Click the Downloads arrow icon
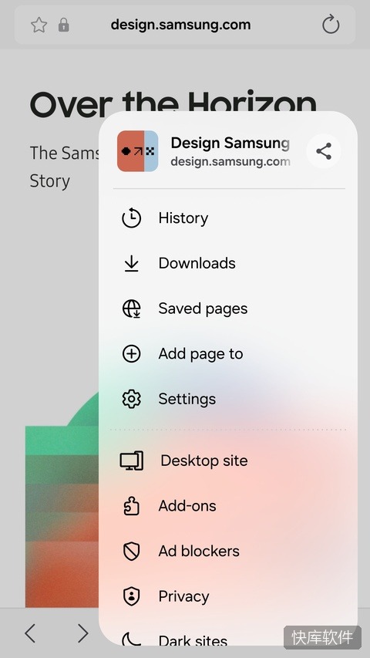 131,264
